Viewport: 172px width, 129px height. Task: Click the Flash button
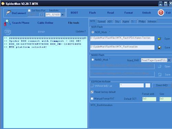tap(93, 13)
